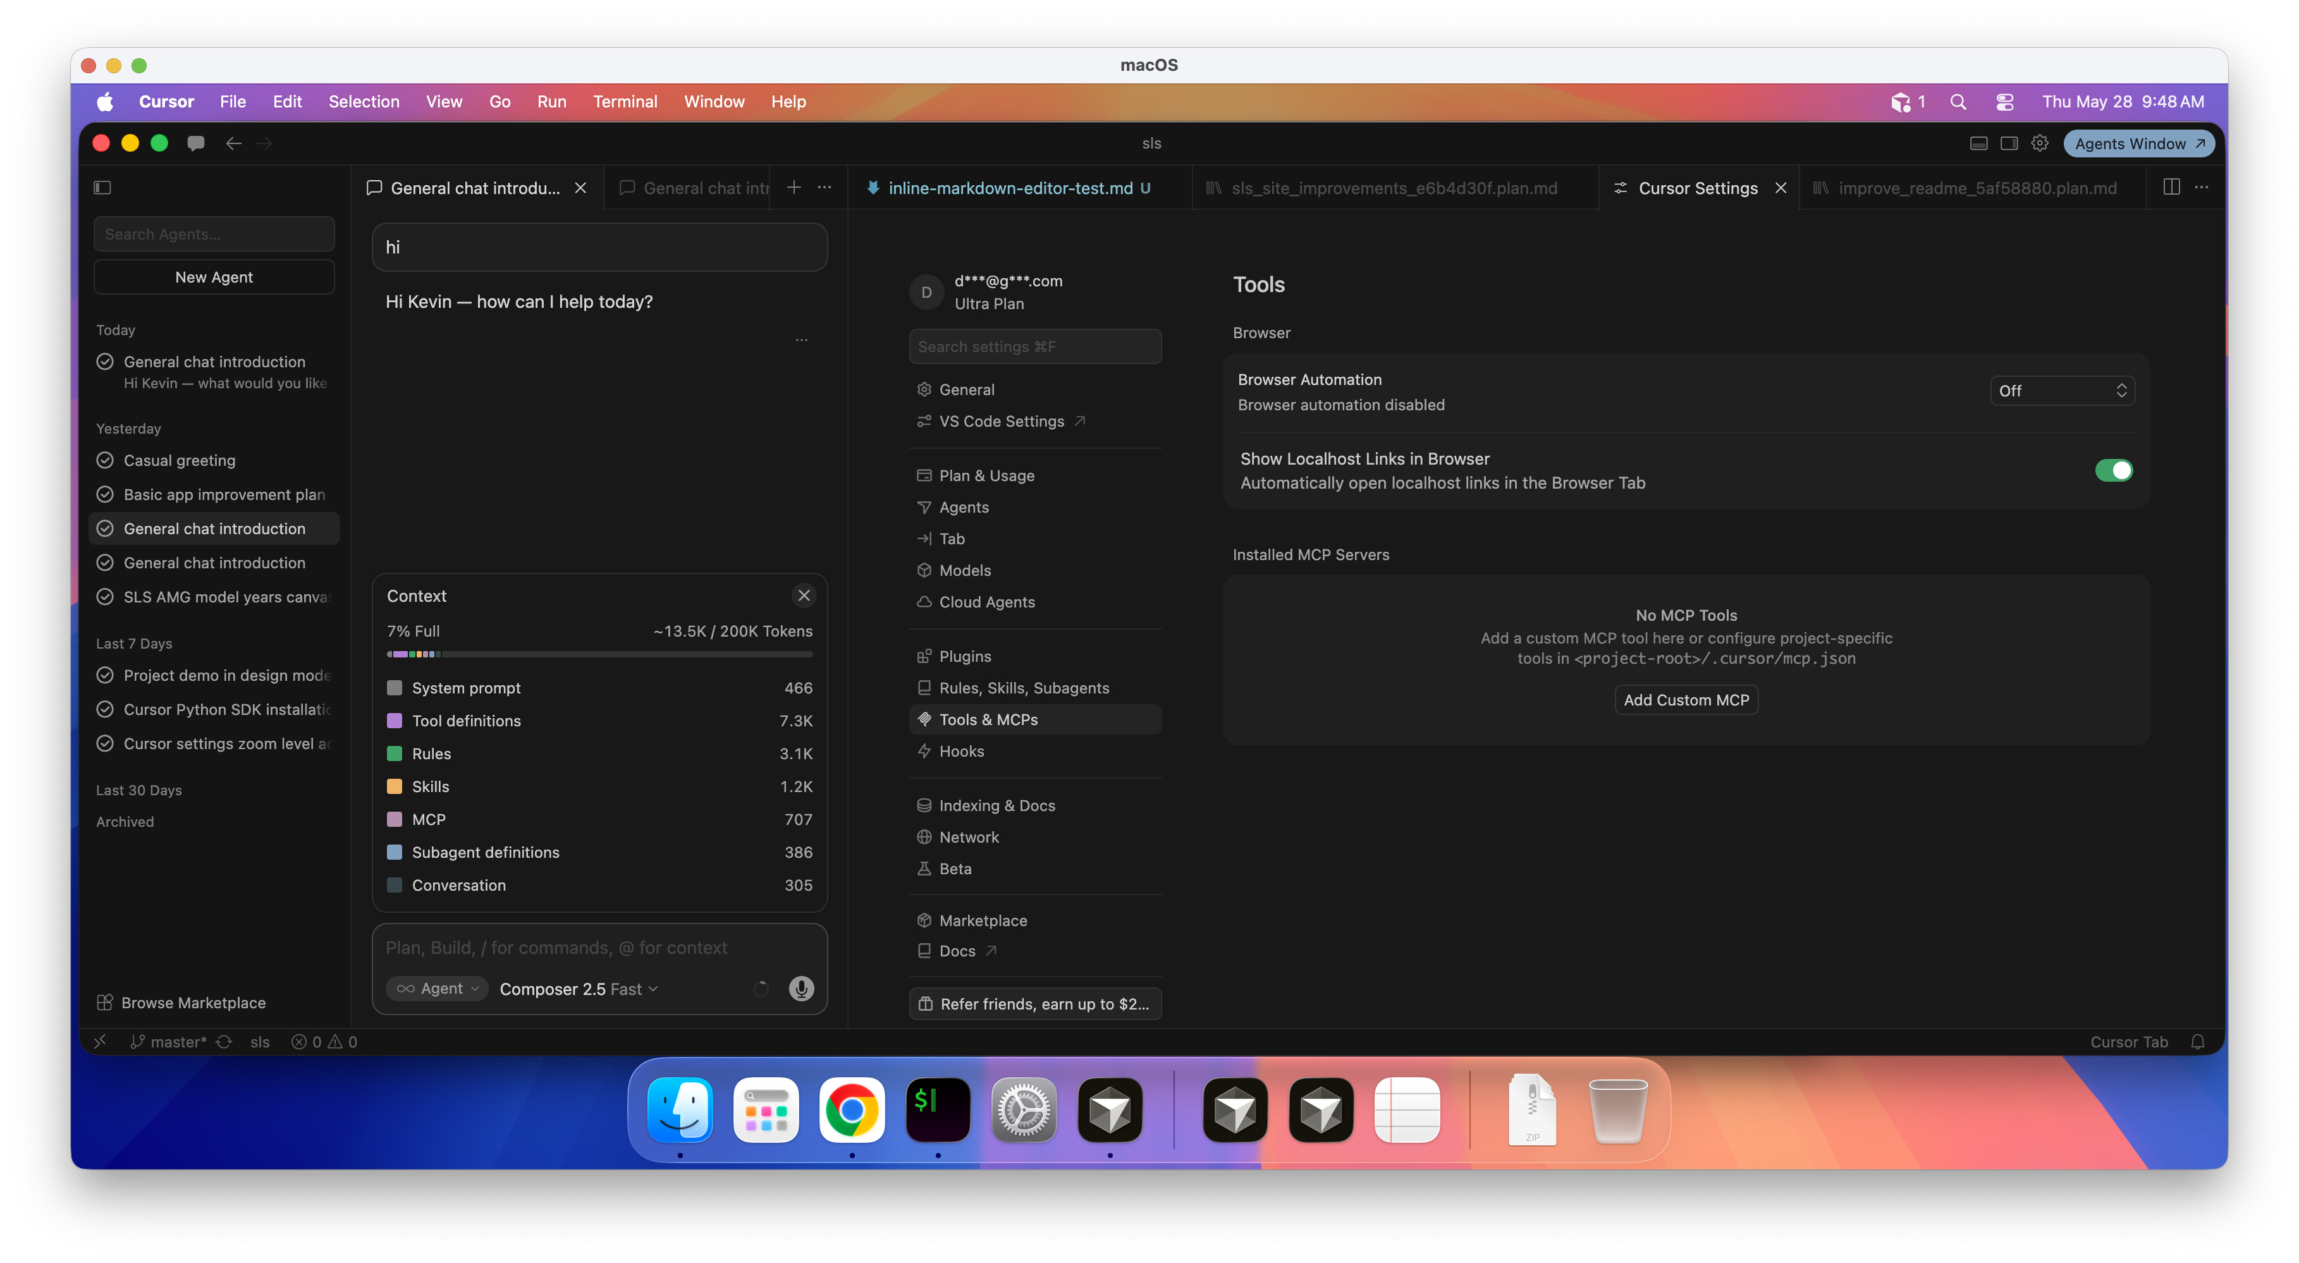Focus the Plan, Build chat input
Screen dimensions: 2299x1263
point(600,947)
